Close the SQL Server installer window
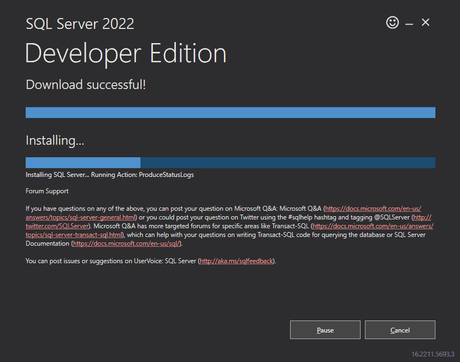This screenshot has width=460, height=362. (426, 22)
